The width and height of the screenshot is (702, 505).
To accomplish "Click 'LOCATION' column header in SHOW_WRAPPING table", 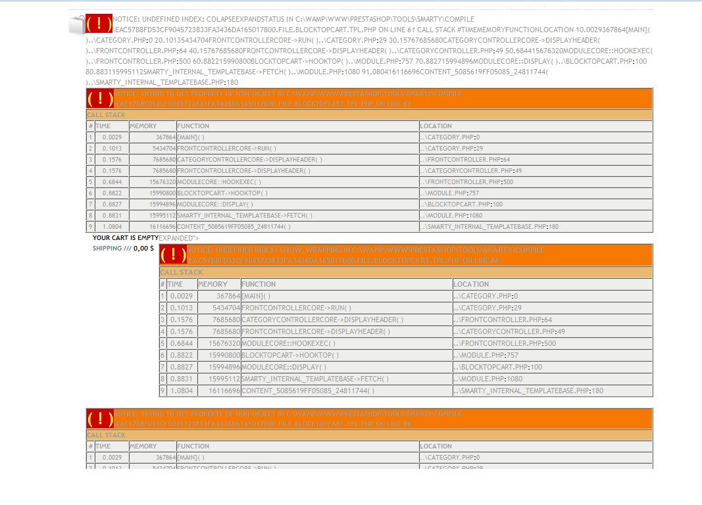I will coord(471,284).
